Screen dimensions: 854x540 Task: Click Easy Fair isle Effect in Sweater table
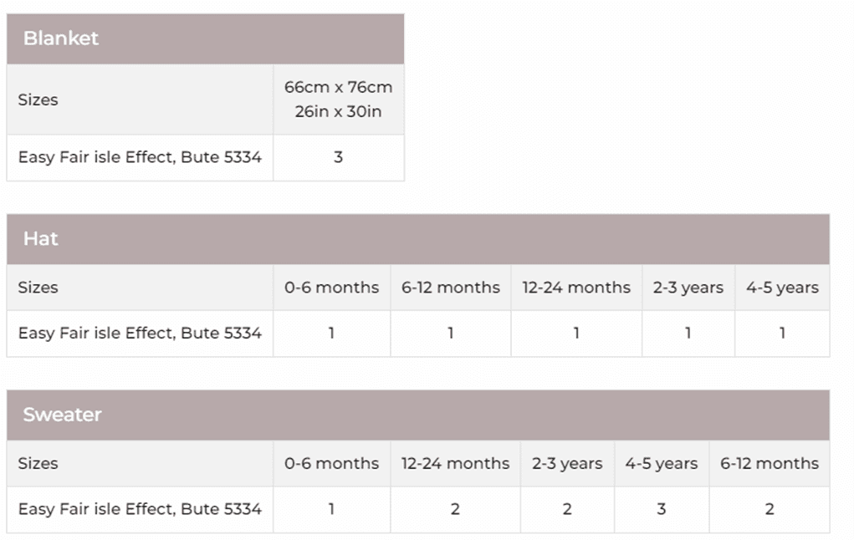coord(140,509)
